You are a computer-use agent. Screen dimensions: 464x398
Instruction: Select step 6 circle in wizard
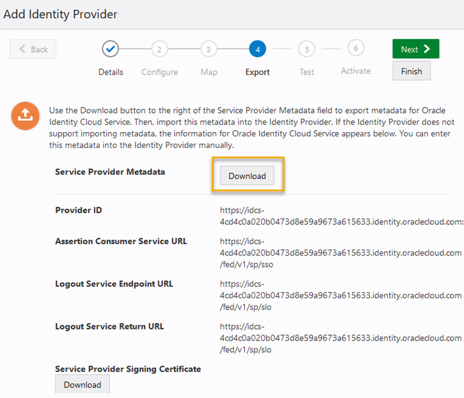point(356,48)
